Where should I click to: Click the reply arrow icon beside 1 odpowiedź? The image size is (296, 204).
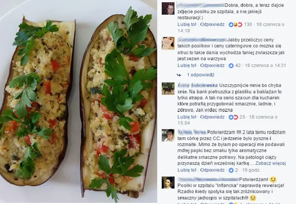(179, 75)
